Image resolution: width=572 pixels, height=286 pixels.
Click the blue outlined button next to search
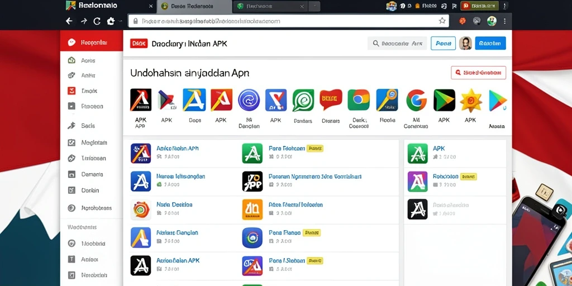click(x=443, y=44)
